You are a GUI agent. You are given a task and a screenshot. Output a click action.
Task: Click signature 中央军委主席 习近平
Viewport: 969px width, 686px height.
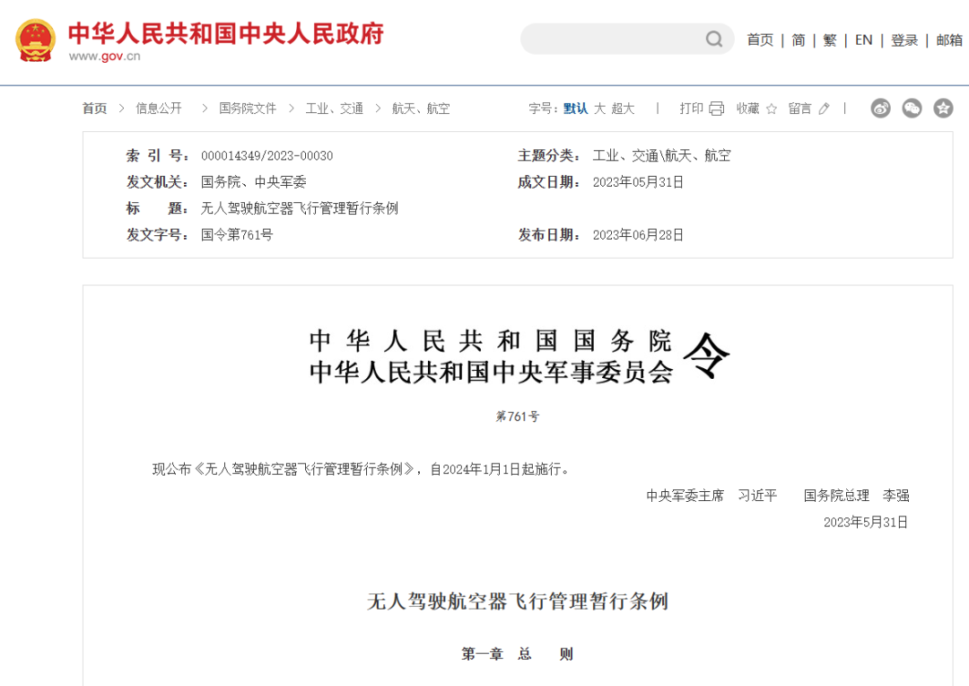(711, 496)
